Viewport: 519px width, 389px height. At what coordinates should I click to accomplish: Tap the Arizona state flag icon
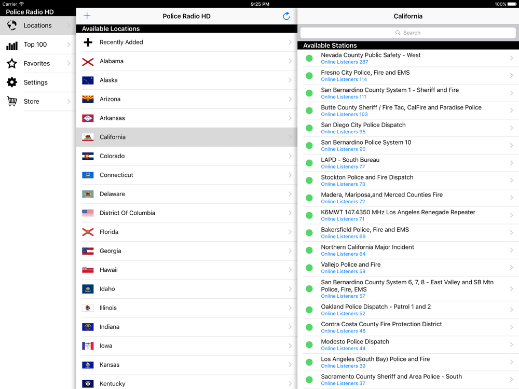(x=88, y=99)
